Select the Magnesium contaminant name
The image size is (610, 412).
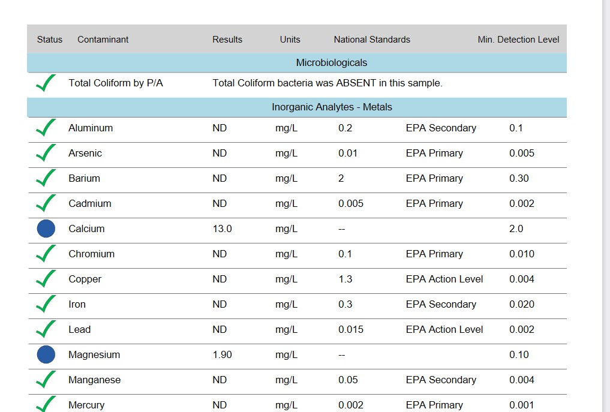(94, 355)
